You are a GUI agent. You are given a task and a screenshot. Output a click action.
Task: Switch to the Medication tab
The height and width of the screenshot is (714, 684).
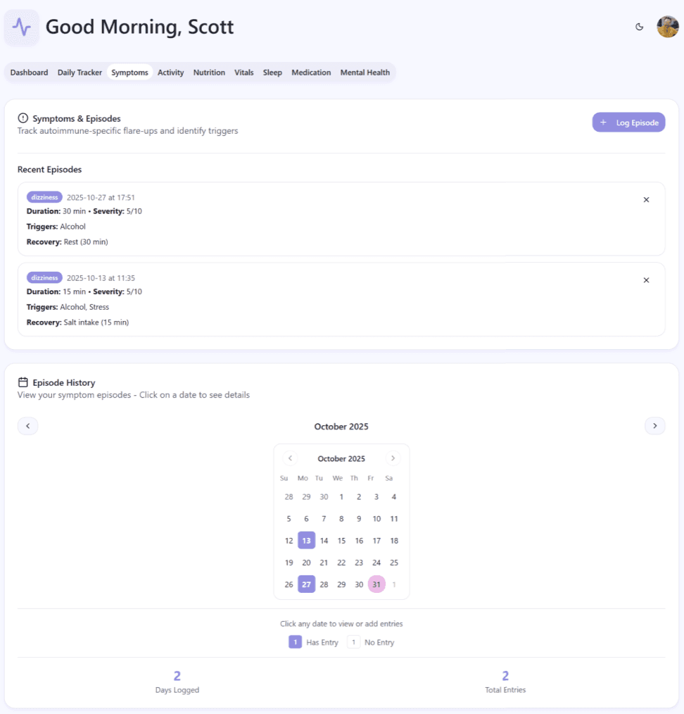point(311,73)
